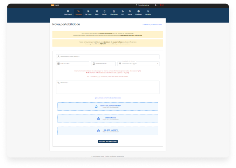236x168 pixels.
Task: Open the Pré-Pago nav icon
Action: (x=138, y=12)
